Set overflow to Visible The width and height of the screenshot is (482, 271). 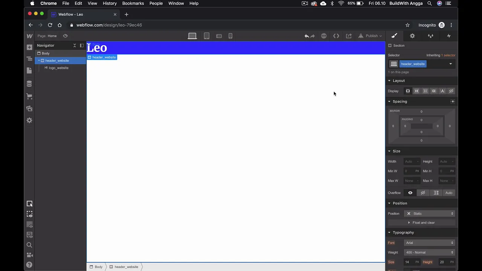[x=410, y=193]
